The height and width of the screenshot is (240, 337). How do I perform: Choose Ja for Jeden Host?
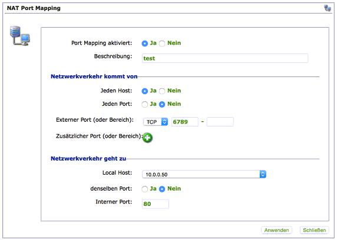click(x=145, y=91)
